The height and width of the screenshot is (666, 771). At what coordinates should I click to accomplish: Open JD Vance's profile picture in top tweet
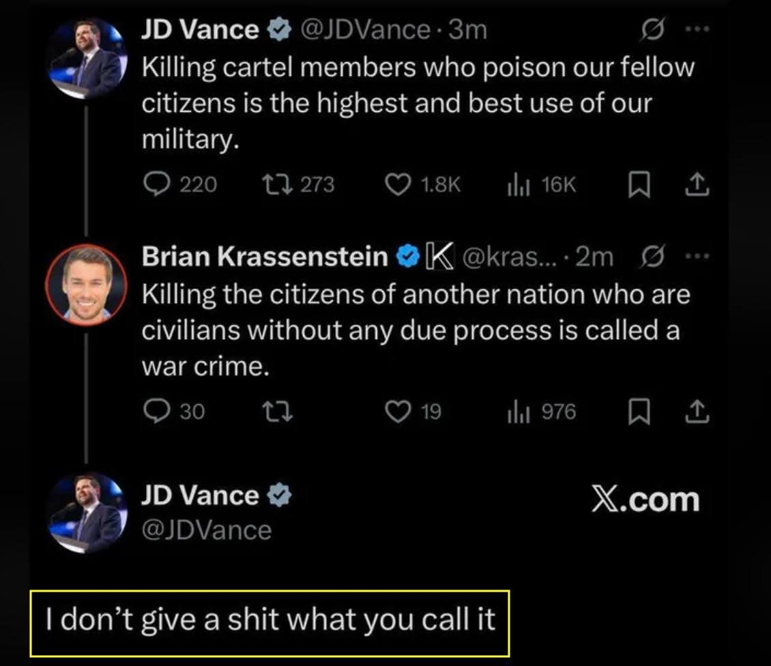tap(86, 59)
